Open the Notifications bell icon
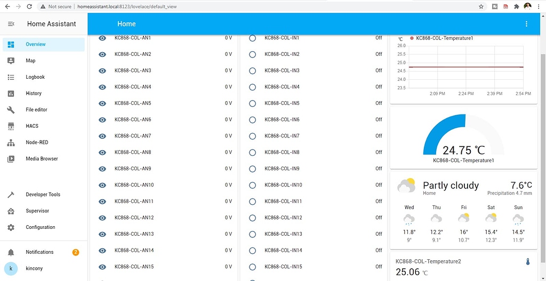Image resolution: width=546 pixels, height=281 pixels. (x=11, y=252)
